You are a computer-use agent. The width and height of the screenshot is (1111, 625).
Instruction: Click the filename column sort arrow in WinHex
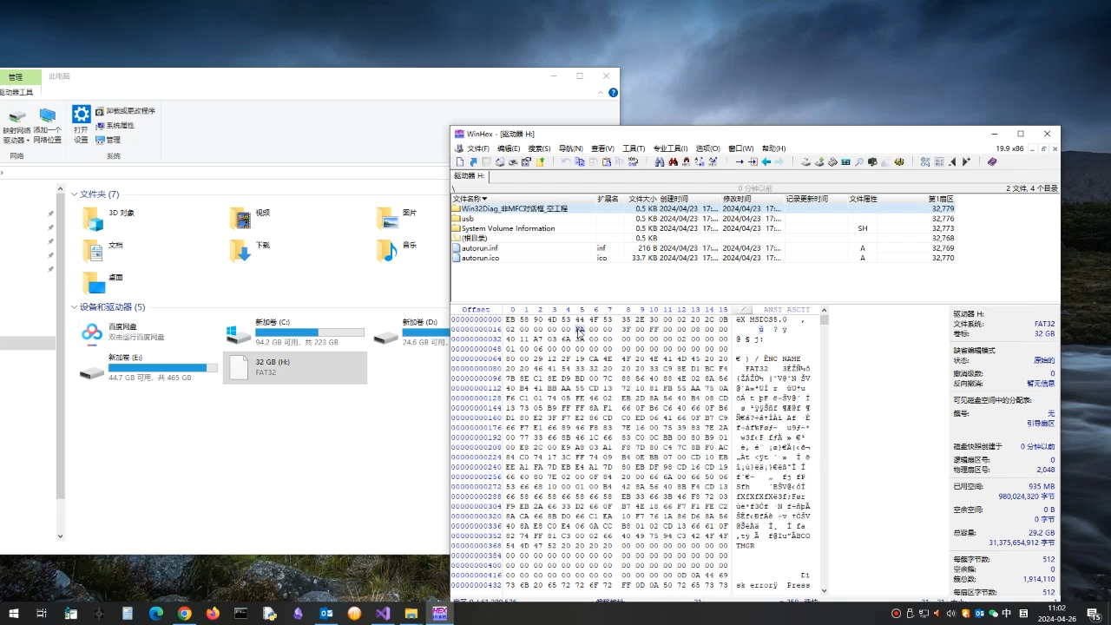pyautogui.click(x=484, y=200)
